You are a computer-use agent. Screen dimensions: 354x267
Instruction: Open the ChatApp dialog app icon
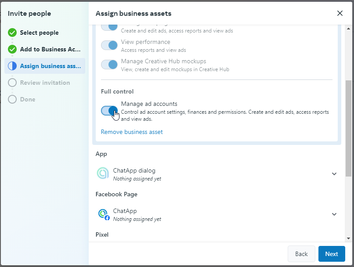pyautogui.click(x=103, y=174)
